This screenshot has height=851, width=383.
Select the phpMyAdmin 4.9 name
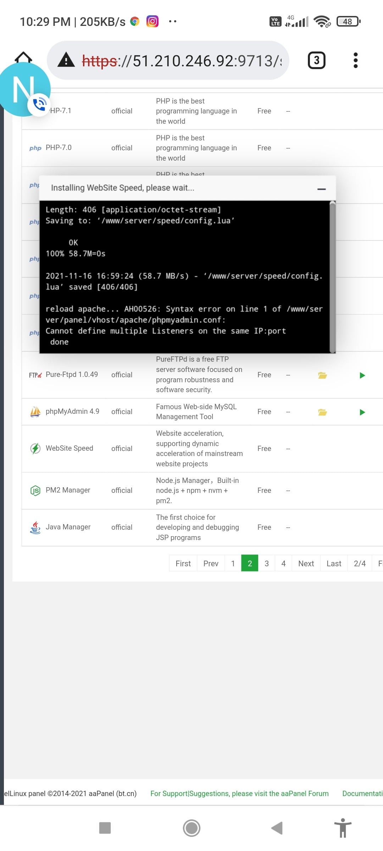(x=72, y=411)
